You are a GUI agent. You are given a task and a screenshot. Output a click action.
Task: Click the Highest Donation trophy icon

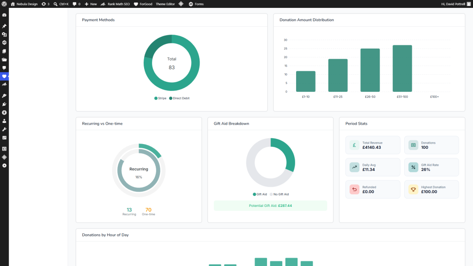tap(413, 189)
